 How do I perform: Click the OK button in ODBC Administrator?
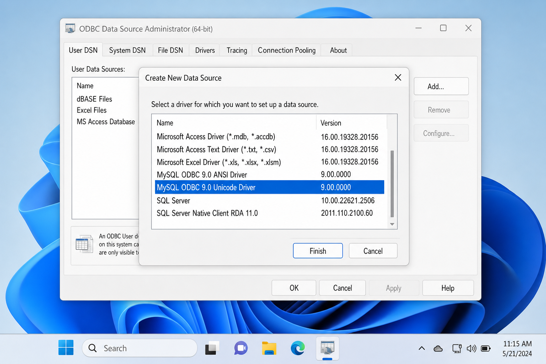(x=294, y=288)
